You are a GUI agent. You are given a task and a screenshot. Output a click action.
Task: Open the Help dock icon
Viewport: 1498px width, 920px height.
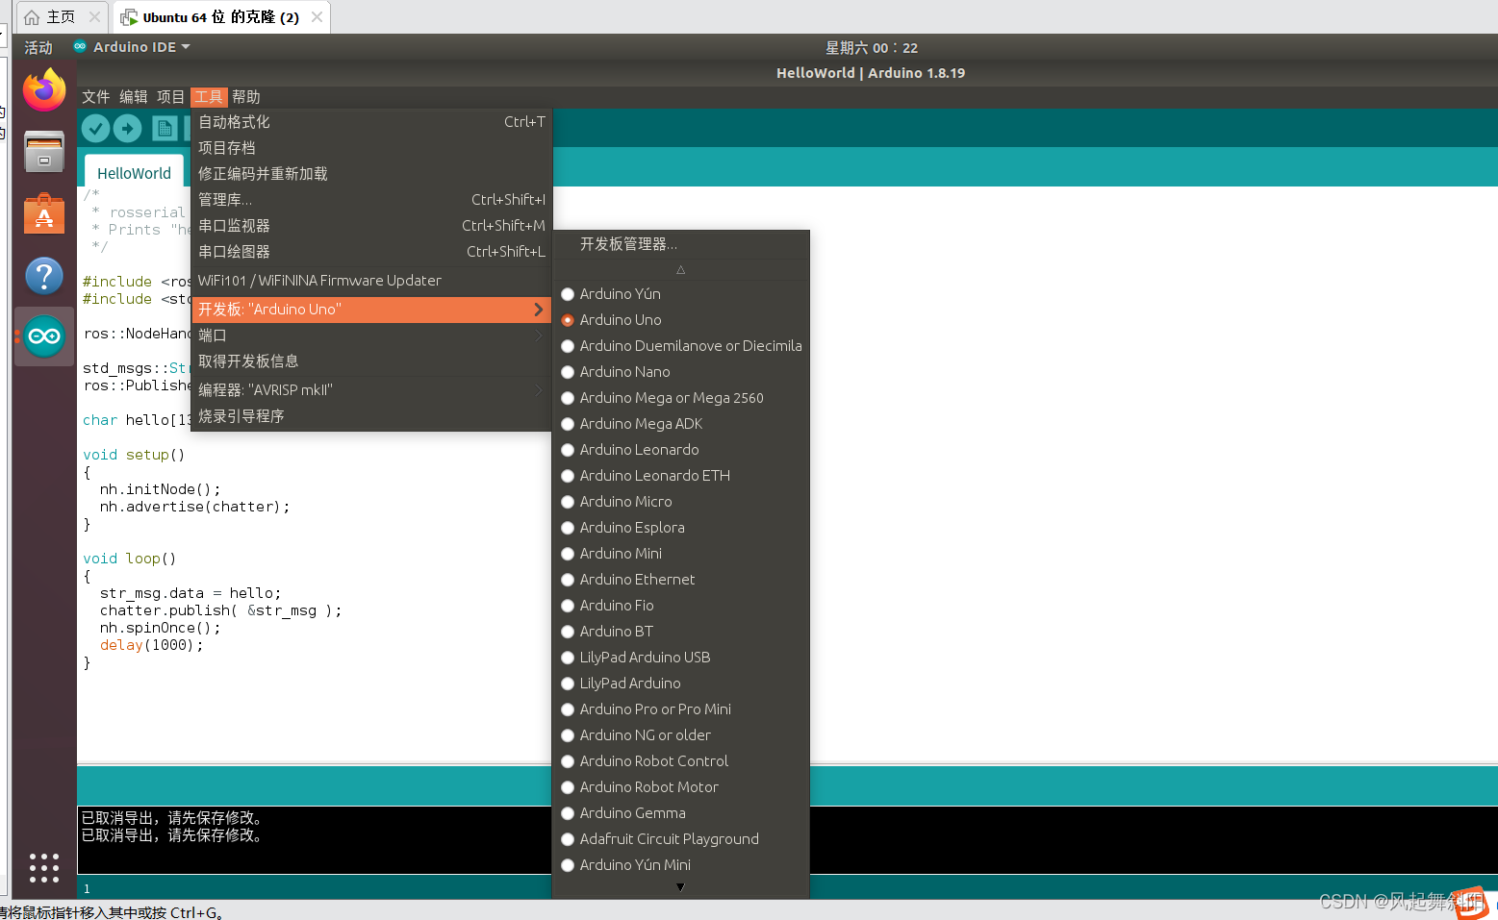[44, 276]
